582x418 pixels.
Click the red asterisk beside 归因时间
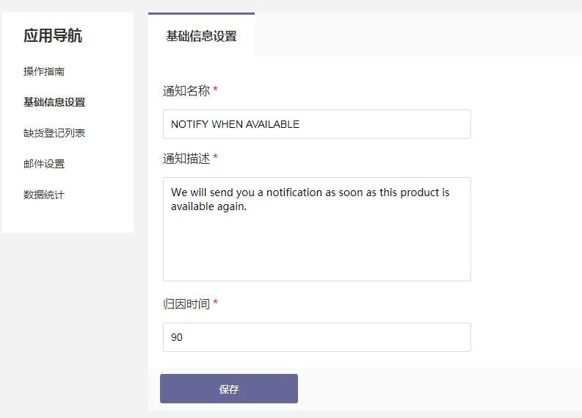coord(215,303)
